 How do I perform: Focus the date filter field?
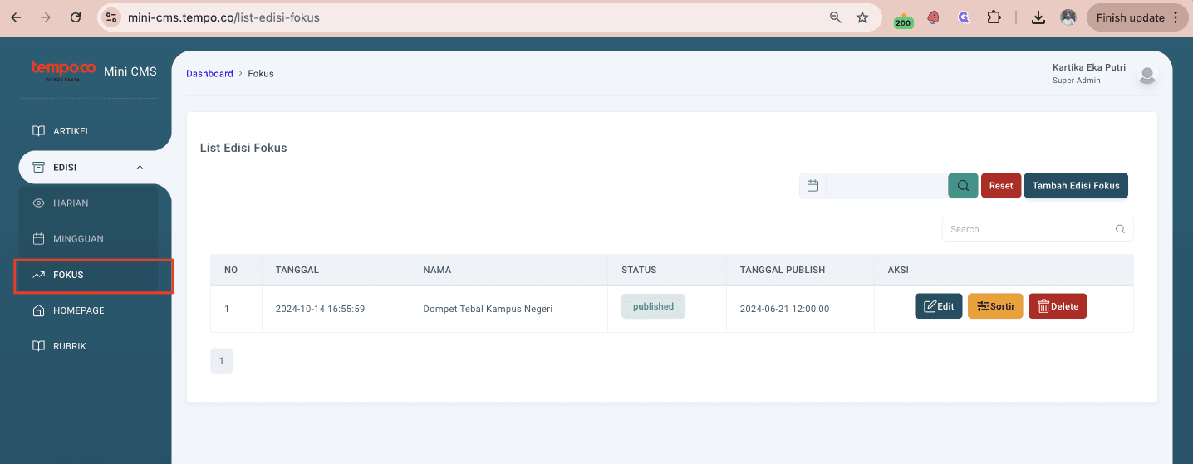[x=886, y=186]
